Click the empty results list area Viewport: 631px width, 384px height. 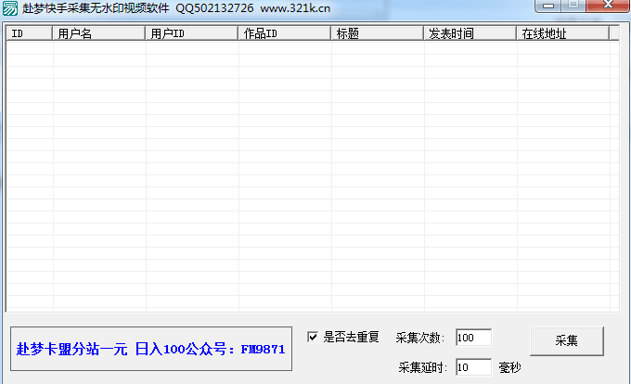click(x=306, y=176)
